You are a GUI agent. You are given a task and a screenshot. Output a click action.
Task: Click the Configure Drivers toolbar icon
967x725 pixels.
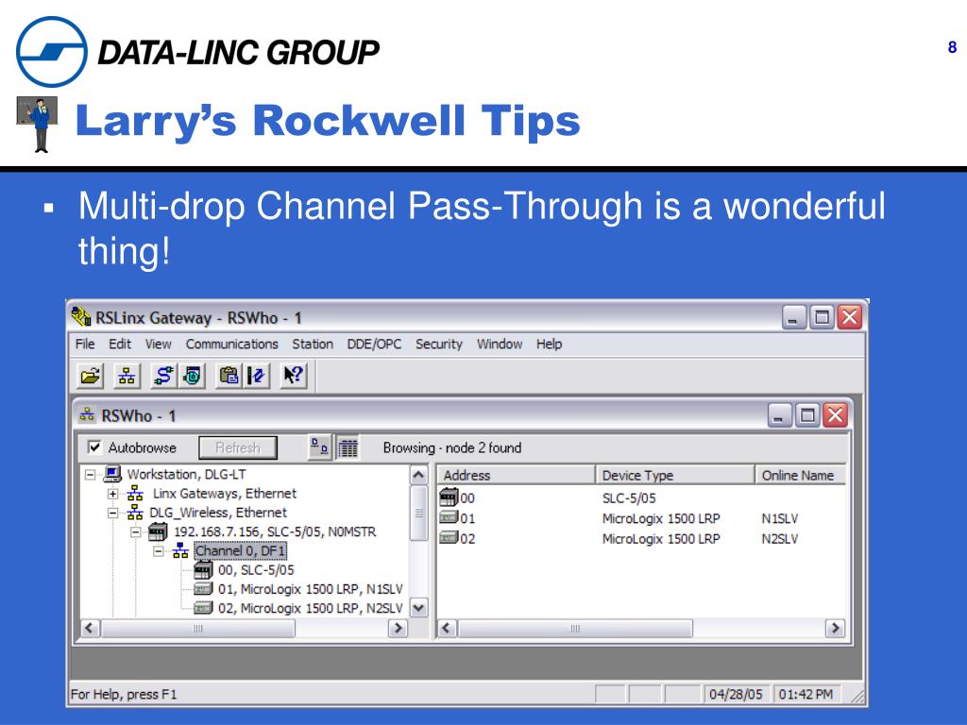tap(164, 376)
